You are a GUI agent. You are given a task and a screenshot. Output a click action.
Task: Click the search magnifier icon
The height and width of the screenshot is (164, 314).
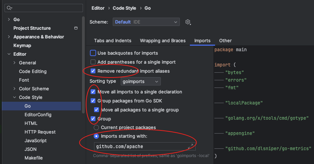9,8
